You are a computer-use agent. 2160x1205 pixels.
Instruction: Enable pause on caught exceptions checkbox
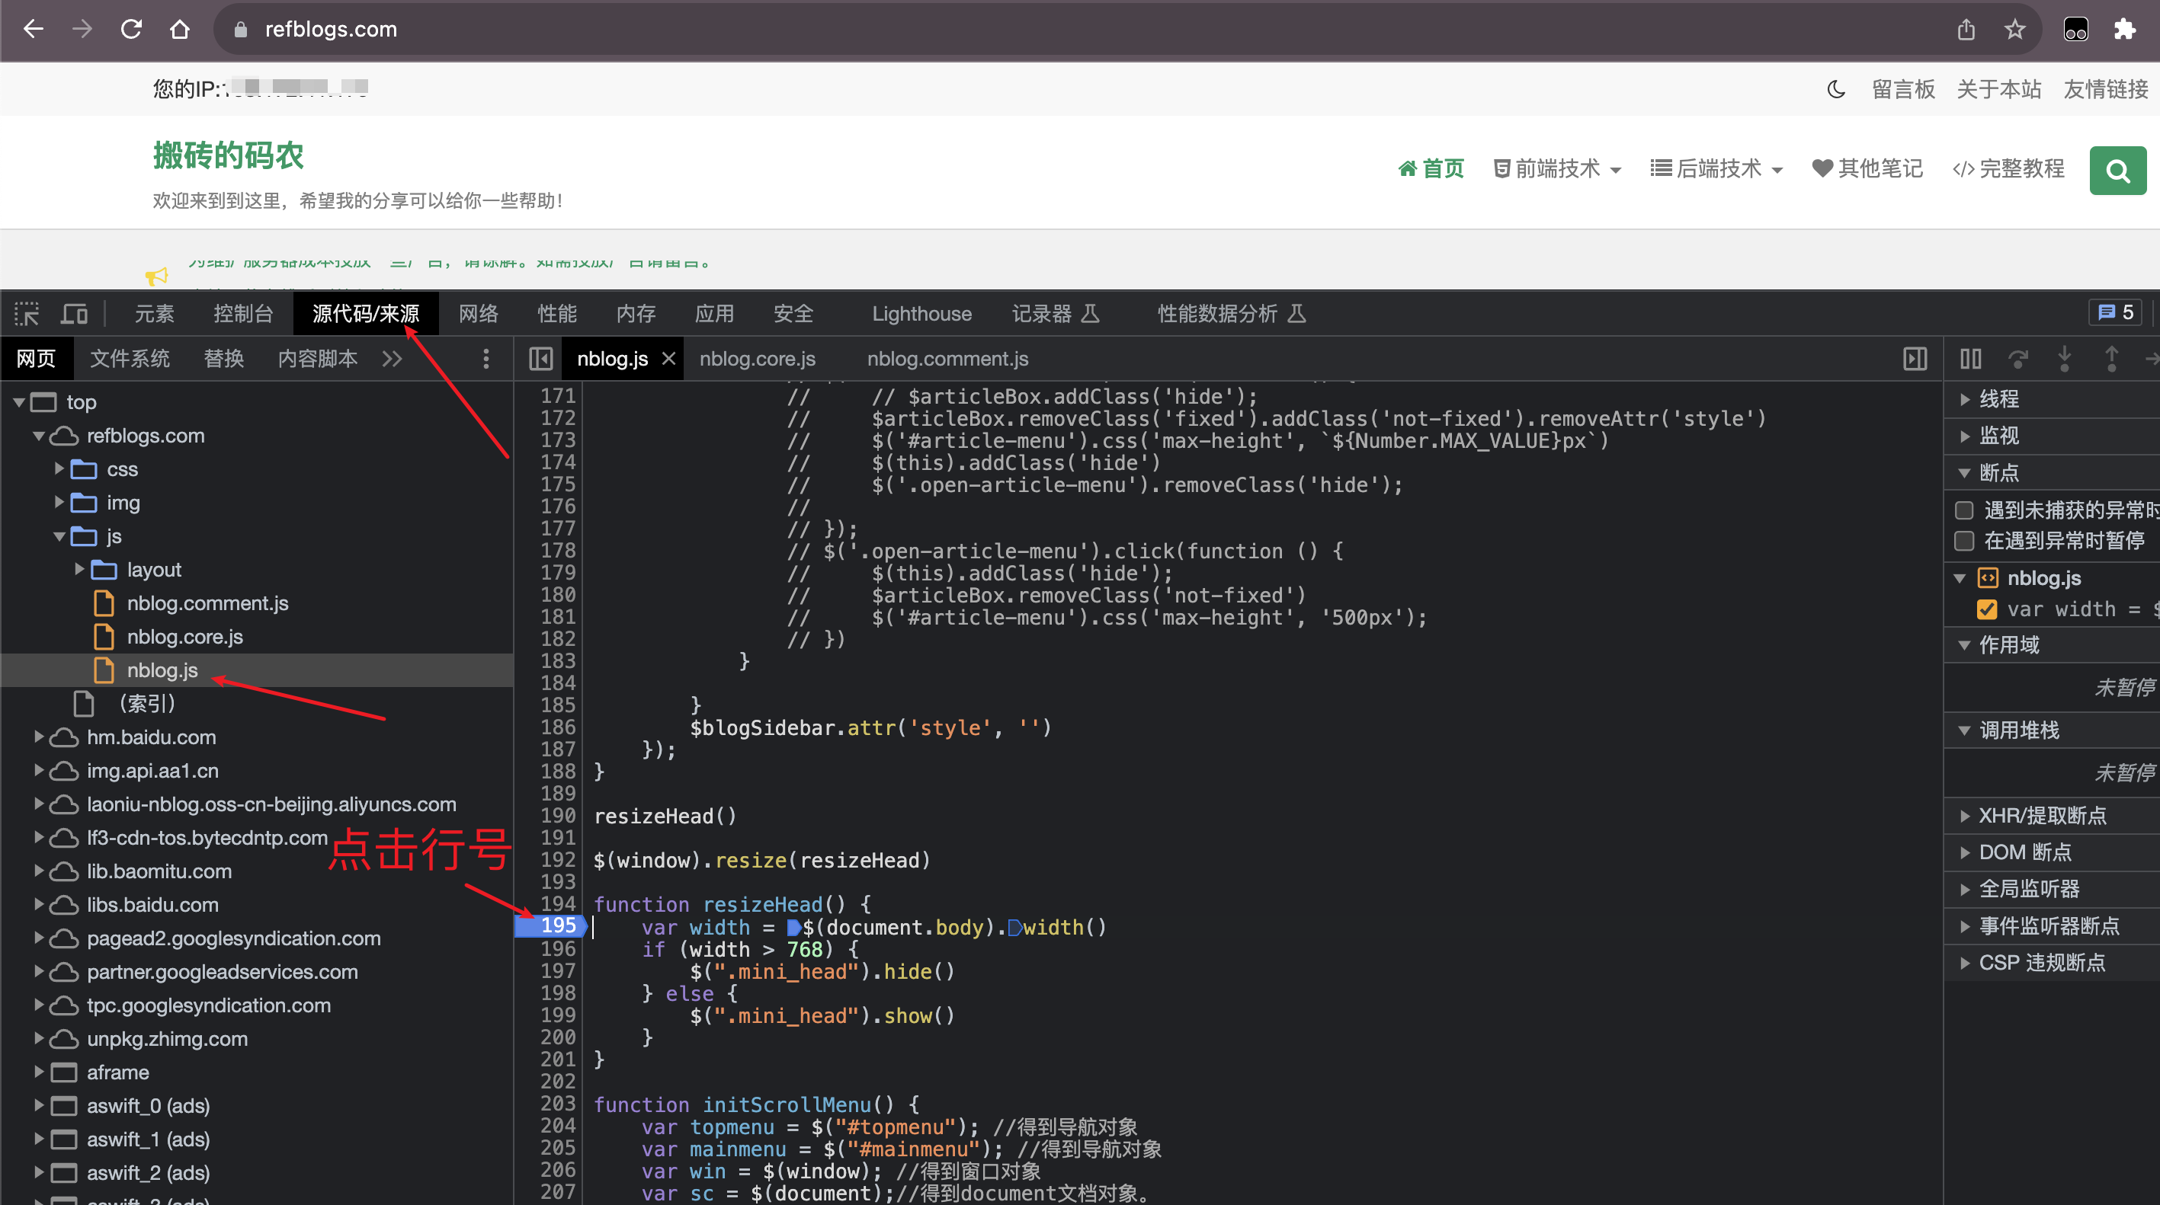(x=1964, y=542)
